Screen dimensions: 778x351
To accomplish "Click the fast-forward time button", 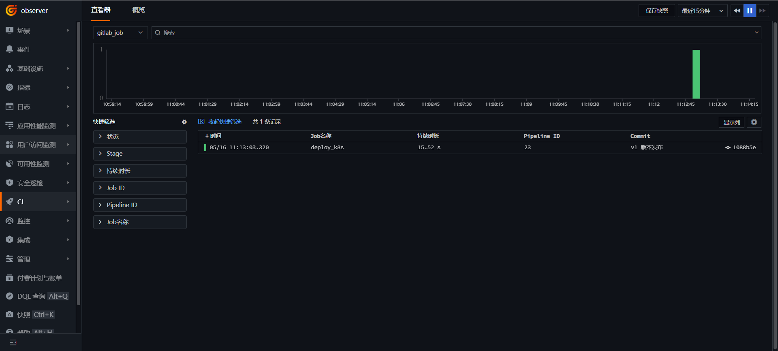I will pos(763,11).
